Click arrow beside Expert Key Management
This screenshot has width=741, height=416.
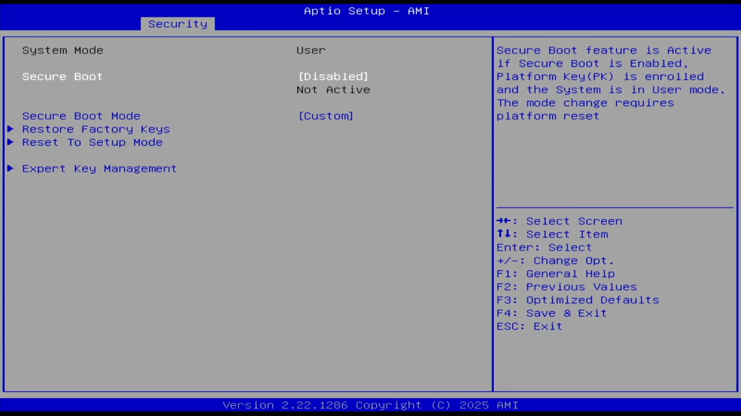tap(11, 168)
